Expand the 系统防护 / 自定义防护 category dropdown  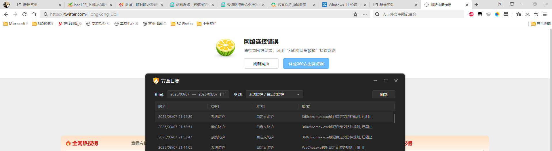pos(274,94)
